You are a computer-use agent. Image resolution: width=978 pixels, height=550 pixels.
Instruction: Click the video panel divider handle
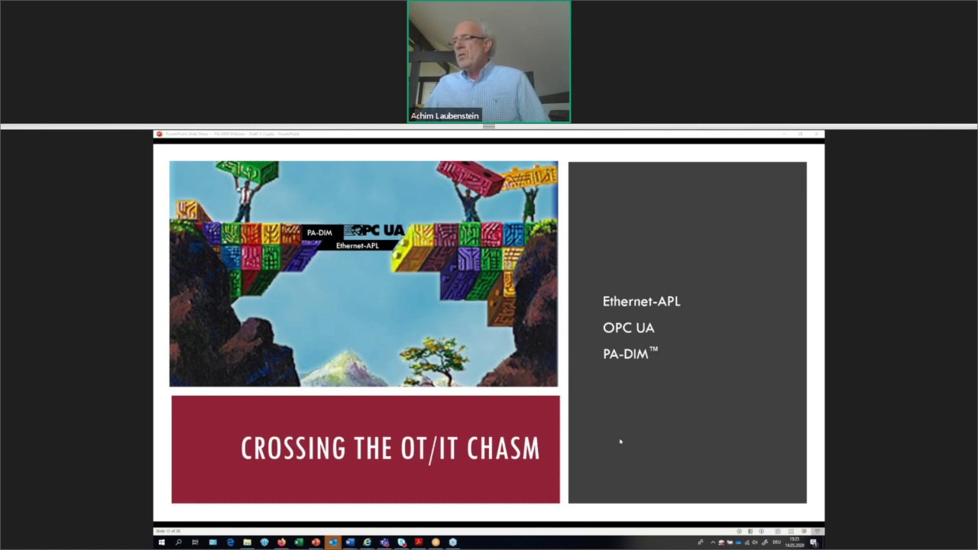(489, 127)
